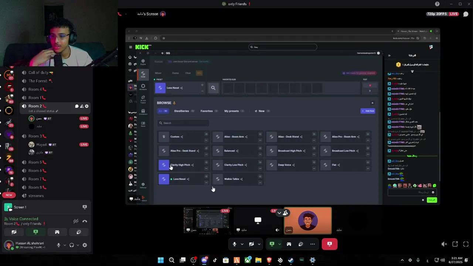Open TikTok from the taskbar

tap(215, 260)
